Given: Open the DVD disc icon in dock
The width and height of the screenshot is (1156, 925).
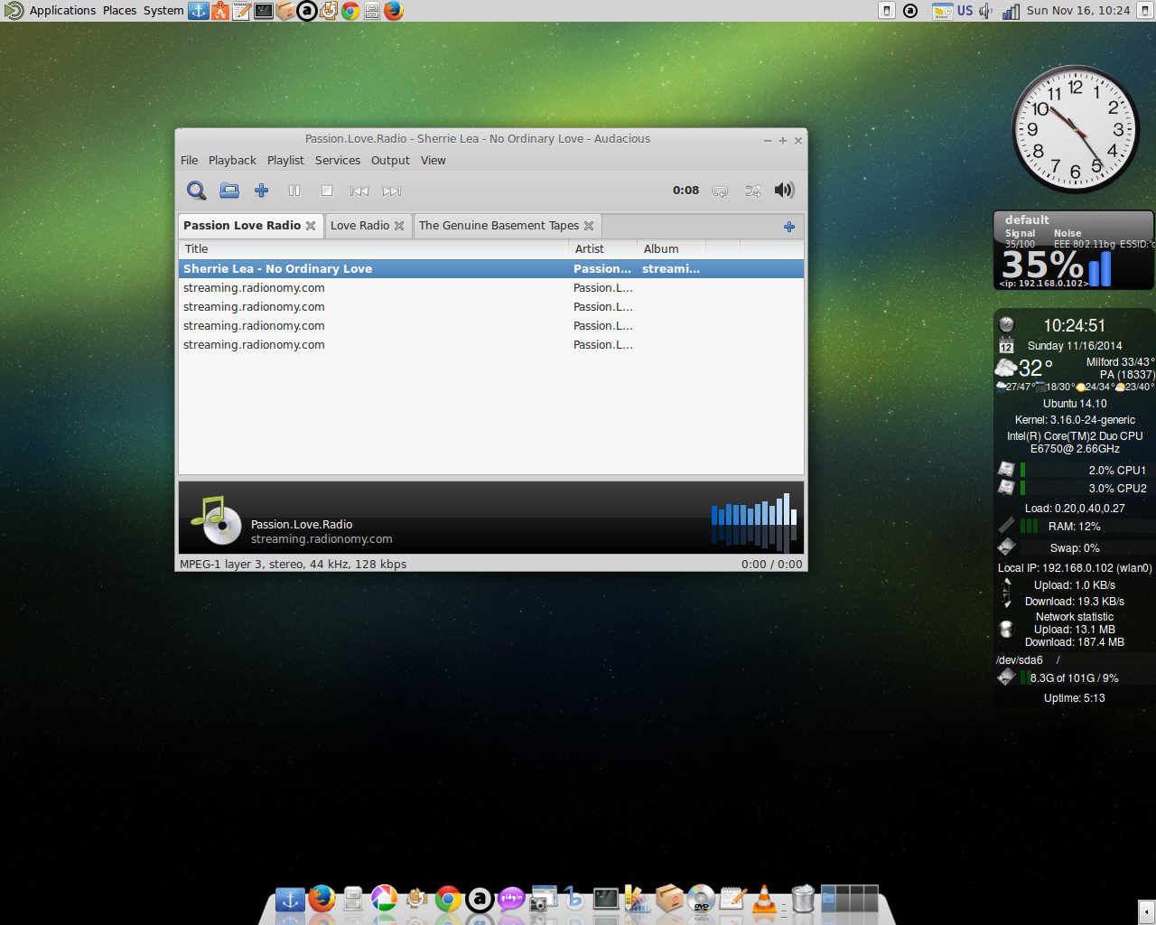Looking at the screenshot, I should pos(701,899).
